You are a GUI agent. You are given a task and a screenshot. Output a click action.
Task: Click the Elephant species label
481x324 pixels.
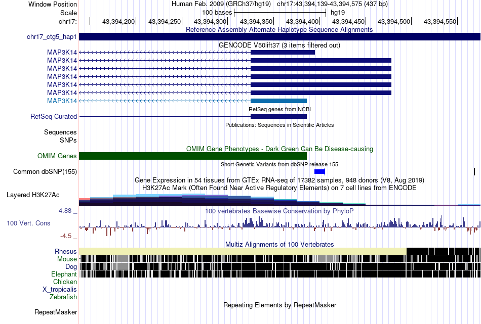coord(64,274)
